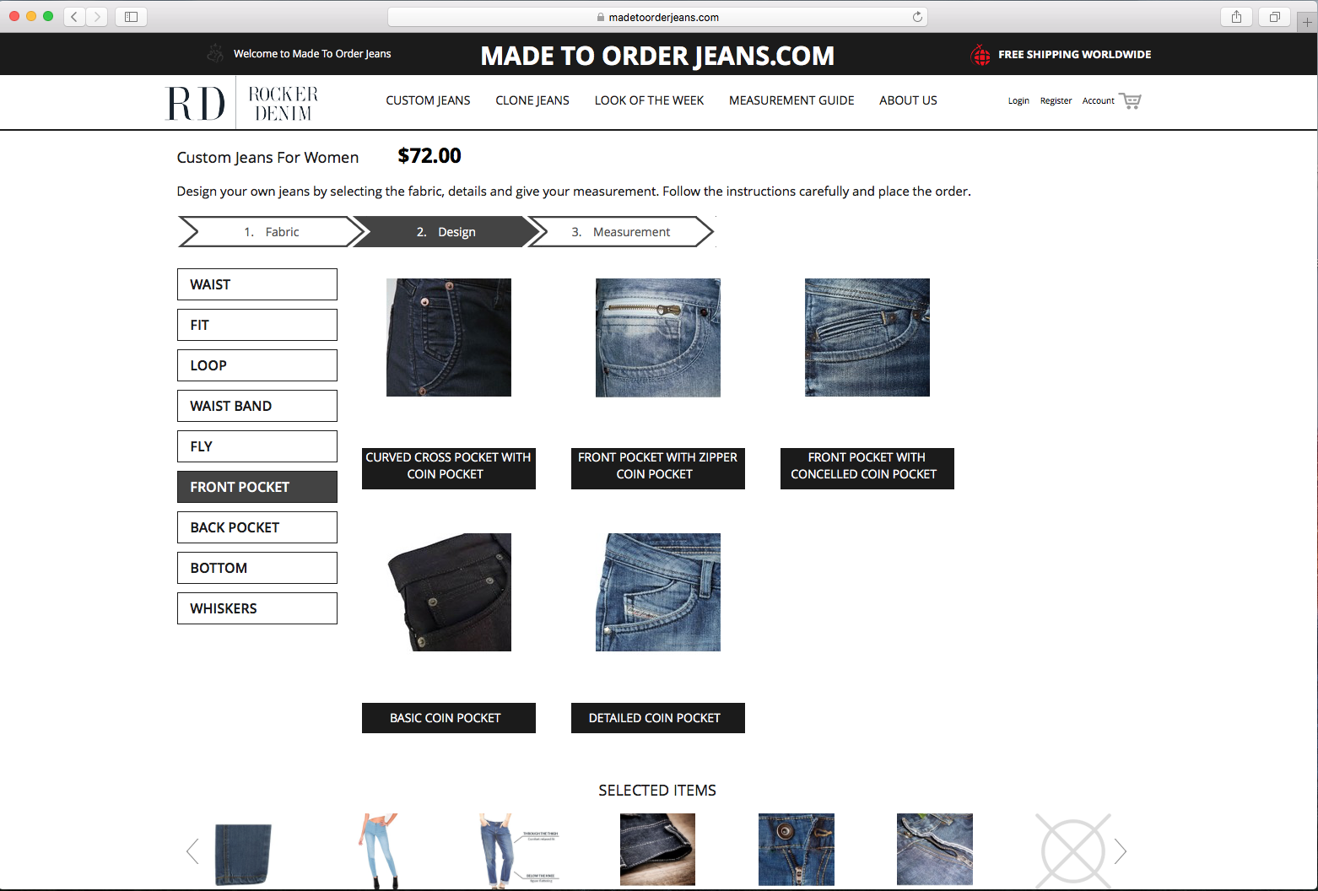Toggle the Safari sidebar button
The image size is (1318, 891).
tap(131, 17)
